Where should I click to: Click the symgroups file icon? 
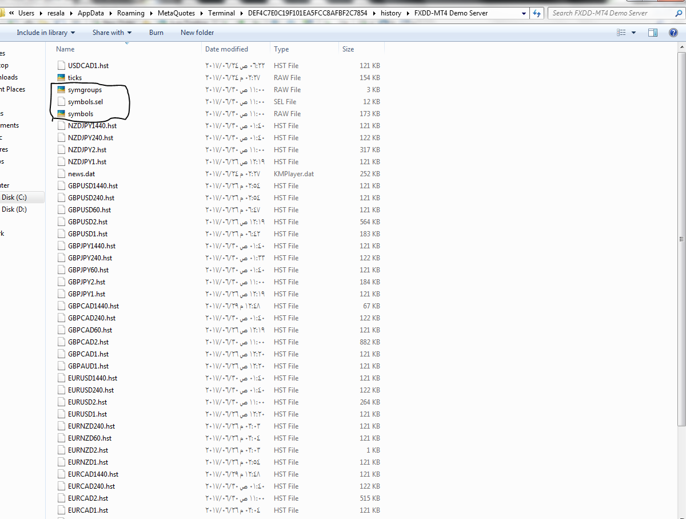61,89
